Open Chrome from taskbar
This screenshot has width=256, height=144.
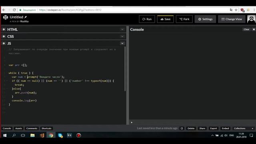click(51, 135)
